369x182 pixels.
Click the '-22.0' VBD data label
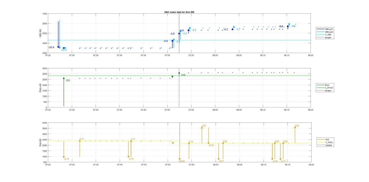(x=64, y=50)
